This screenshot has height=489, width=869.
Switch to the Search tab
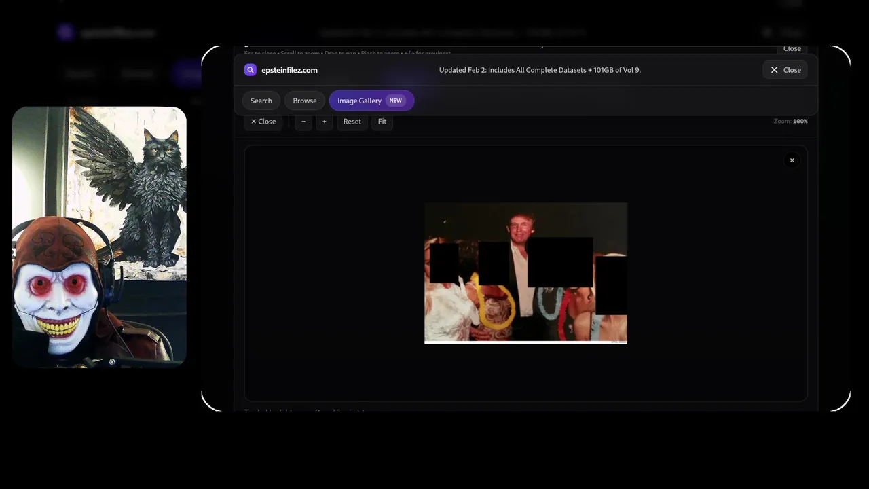261,101
